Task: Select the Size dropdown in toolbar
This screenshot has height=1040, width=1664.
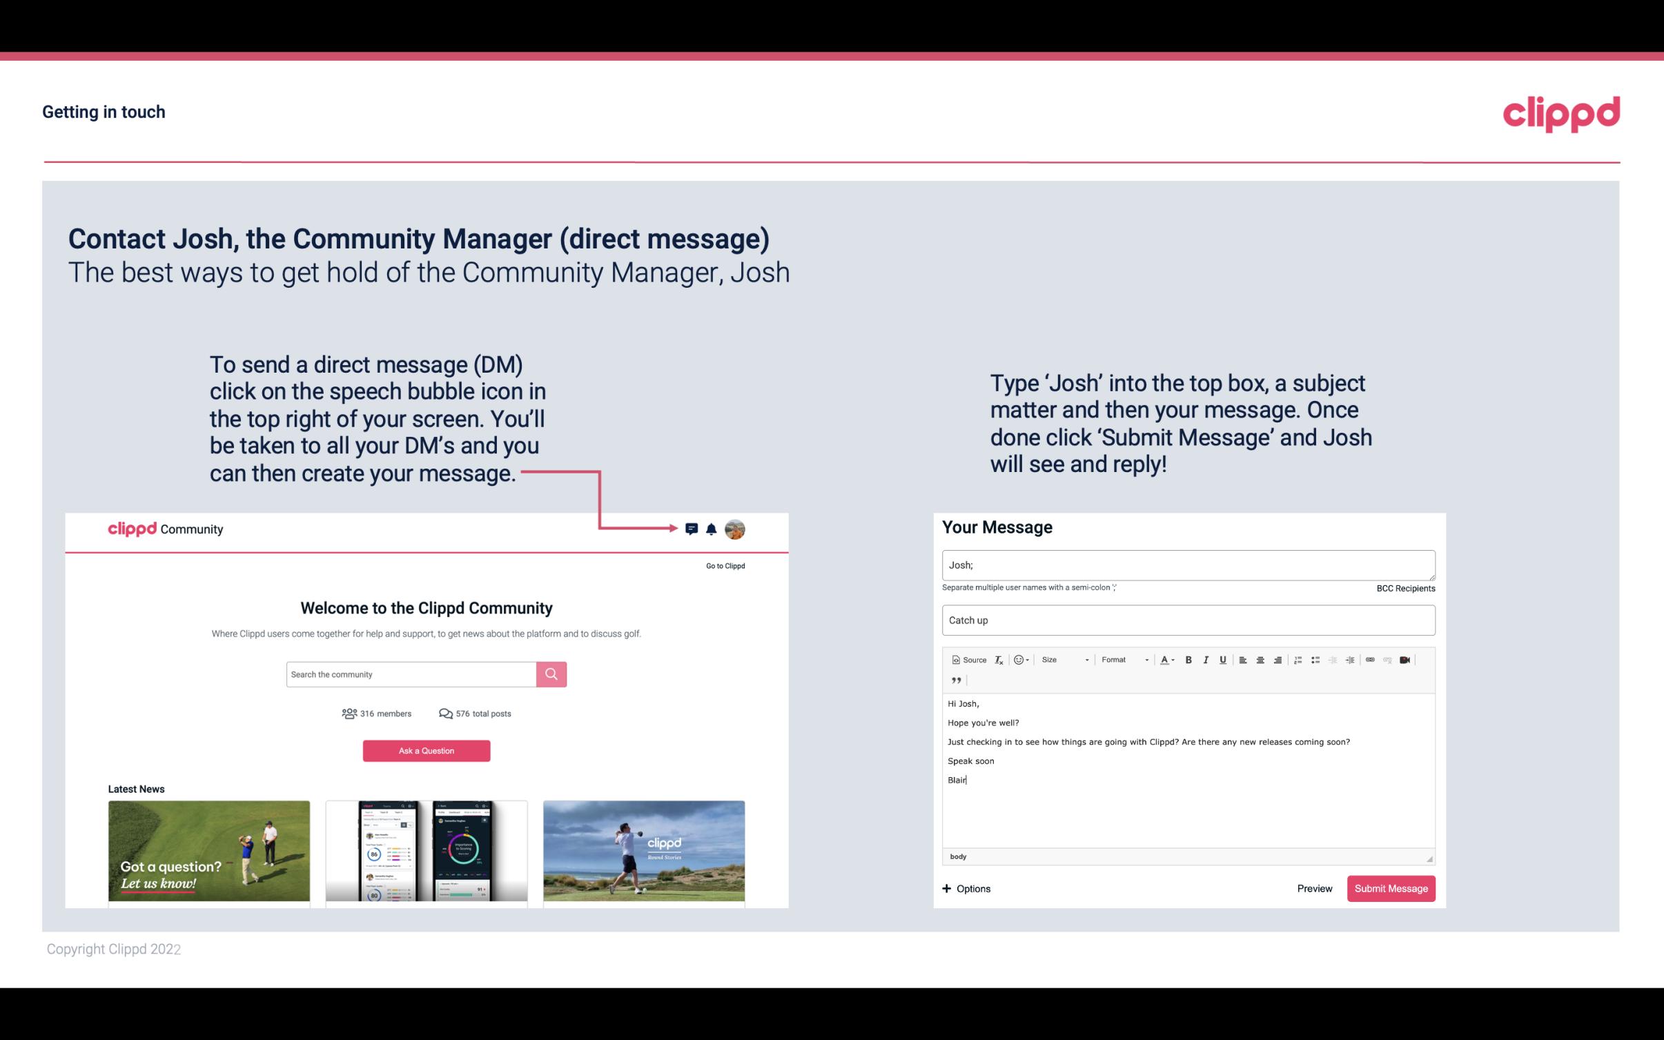Action: [x=1061, y=659]
